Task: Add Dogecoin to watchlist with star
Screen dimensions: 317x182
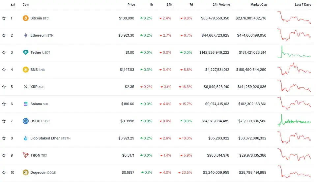Action: (x=4, y=172)
